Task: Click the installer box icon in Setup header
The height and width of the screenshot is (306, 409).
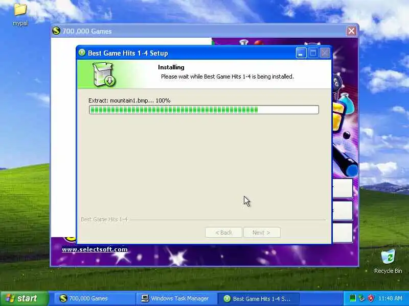Action: pos(104,74)
